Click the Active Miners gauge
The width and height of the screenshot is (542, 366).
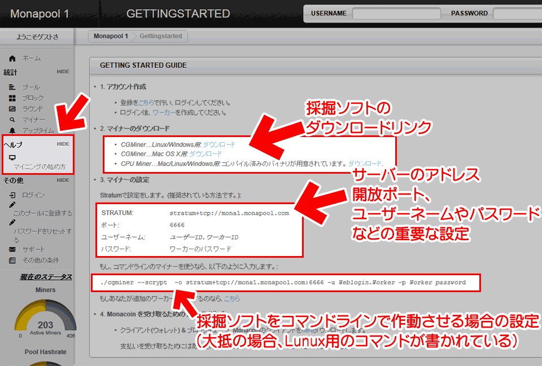tap(45, 318)
